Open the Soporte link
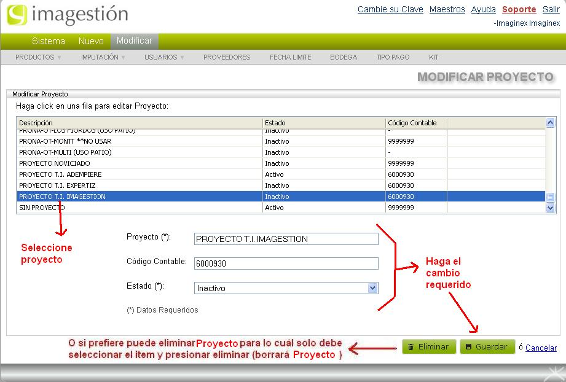The image size is (566, 382). [519, 9]
